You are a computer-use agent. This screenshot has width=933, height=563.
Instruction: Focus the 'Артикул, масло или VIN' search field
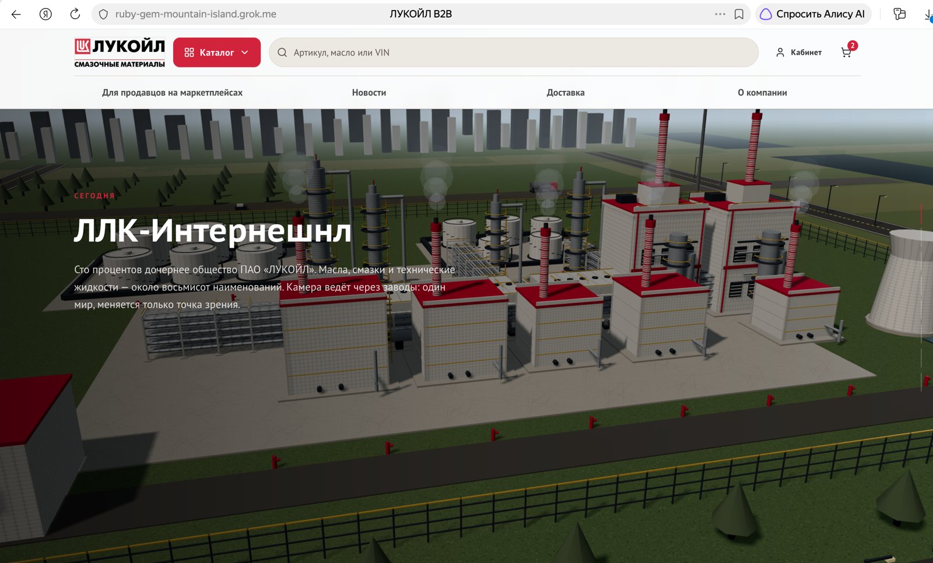click(x=514, y=52)
